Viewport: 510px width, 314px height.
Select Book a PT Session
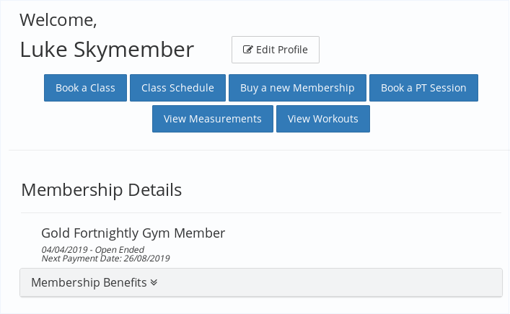click(x=423, y=88)
